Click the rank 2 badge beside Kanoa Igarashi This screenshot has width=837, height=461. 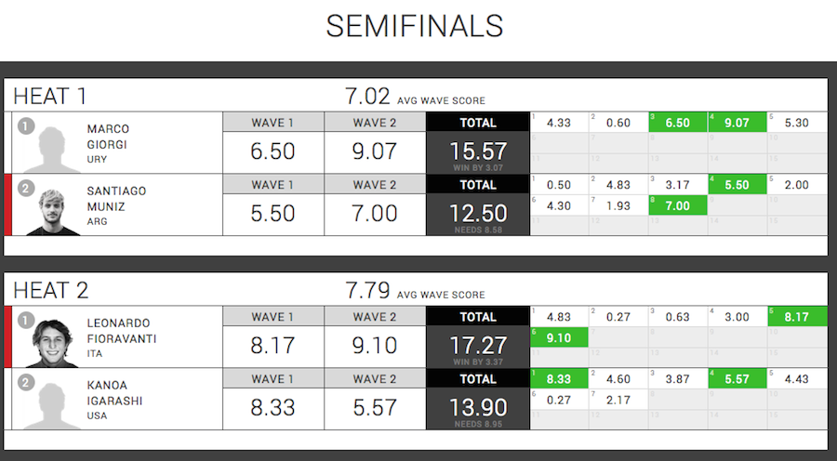26,383
